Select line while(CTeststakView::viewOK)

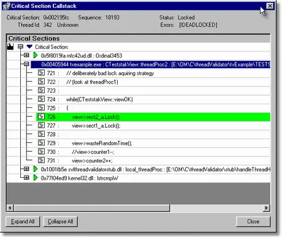click(x=99, y=99)
